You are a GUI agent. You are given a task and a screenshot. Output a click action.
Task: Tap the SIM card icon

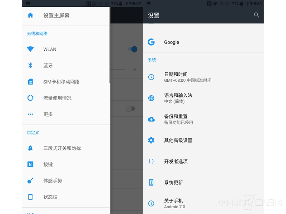click(30, 82)
